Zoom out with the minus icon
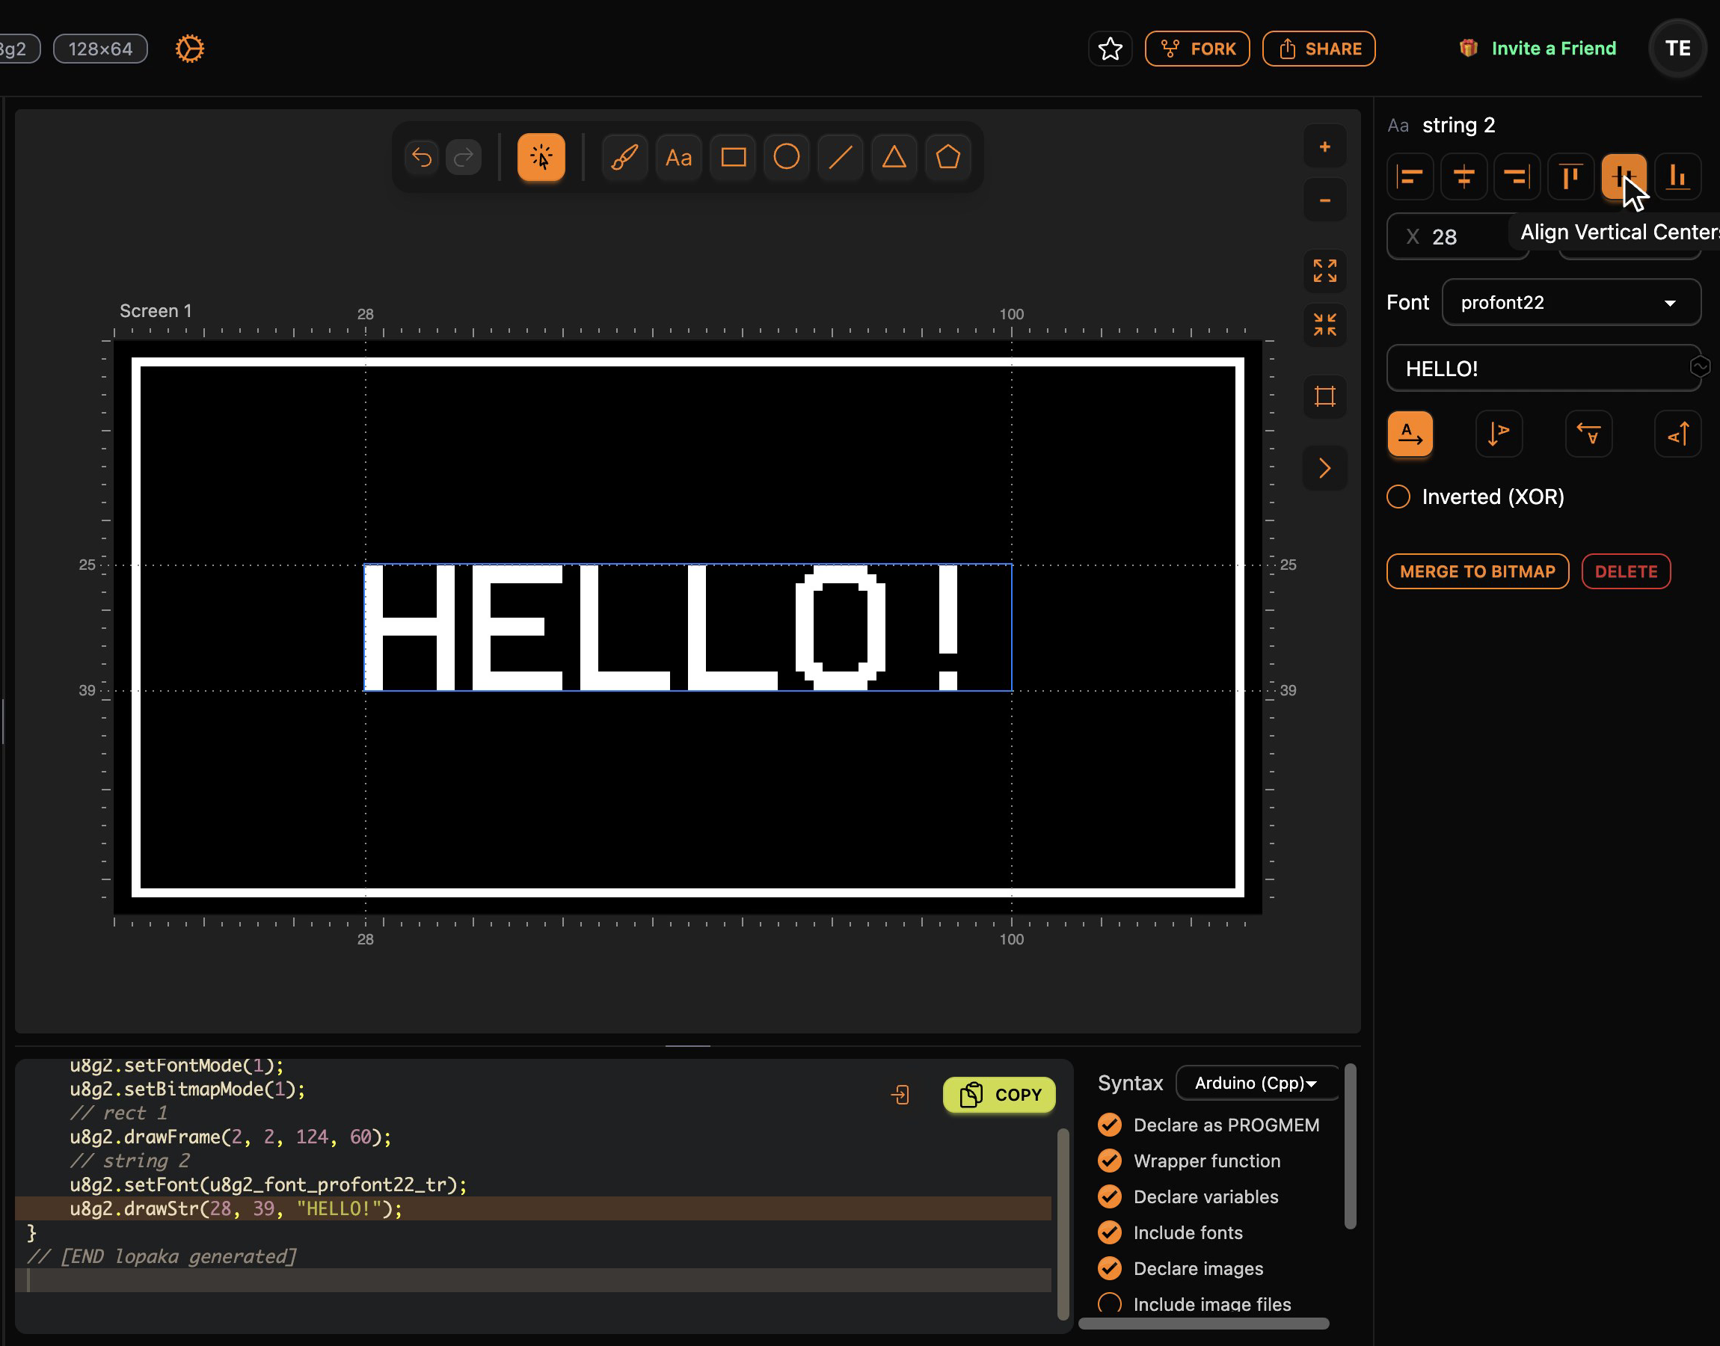This screenshot has height=1346, width=1720. [1324, 200]
